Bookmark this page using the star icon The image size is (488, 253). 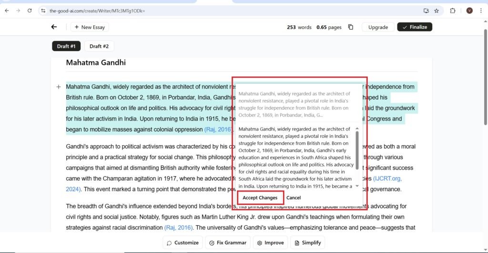pyautogui.click(x=436, y=10)
